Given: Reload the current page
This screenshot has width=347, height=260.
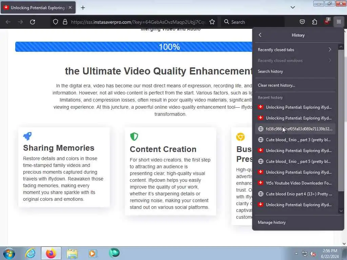Looking at the screenshot, I should tap(33, 22).
